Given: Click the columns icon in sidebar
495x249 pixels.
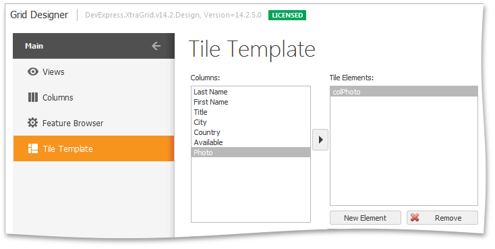Looking at the screenshot, I should coord(33,97).
